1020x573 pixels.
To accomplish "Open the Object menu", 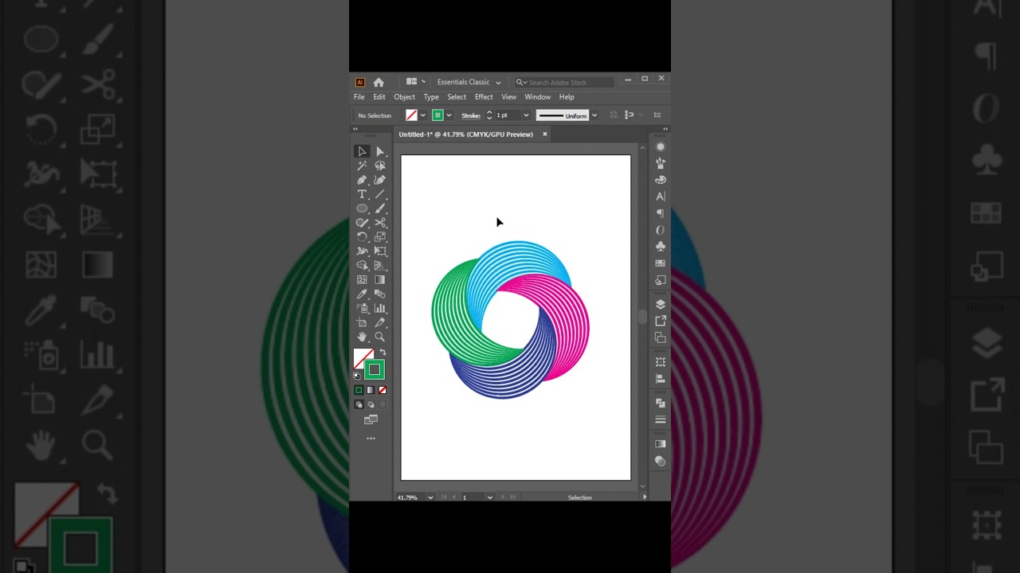I will (404, 97).
